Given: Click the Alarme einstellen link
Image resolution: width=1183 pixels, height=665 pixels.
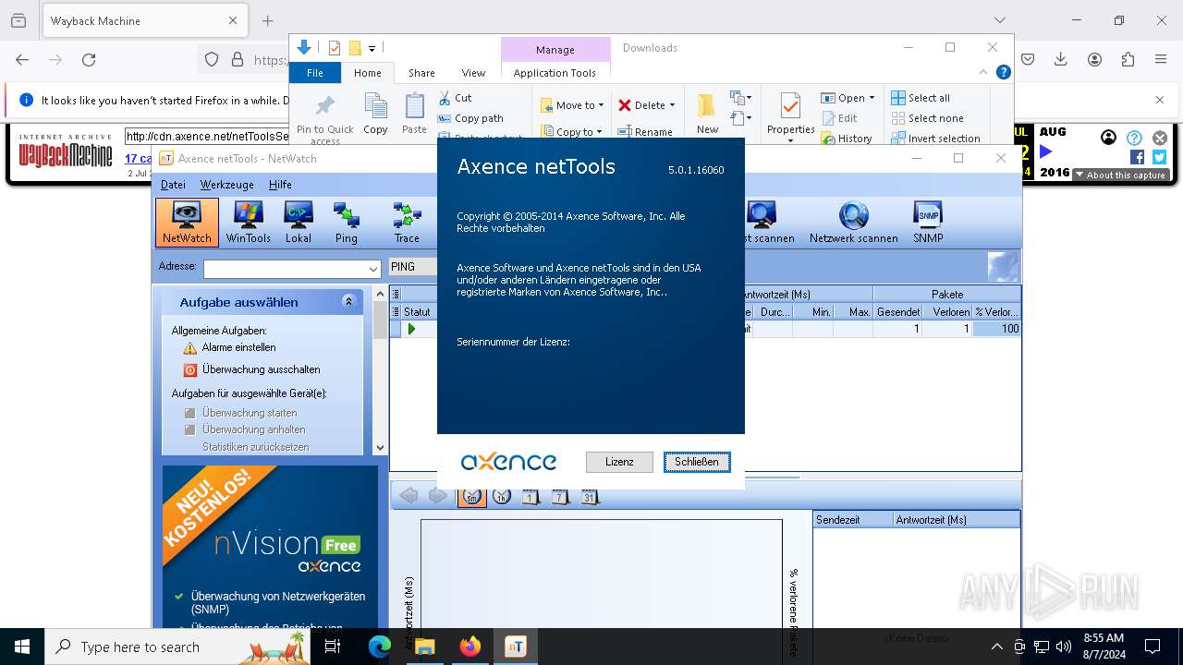Looking at the screenshot, I should tap(238, 348).
